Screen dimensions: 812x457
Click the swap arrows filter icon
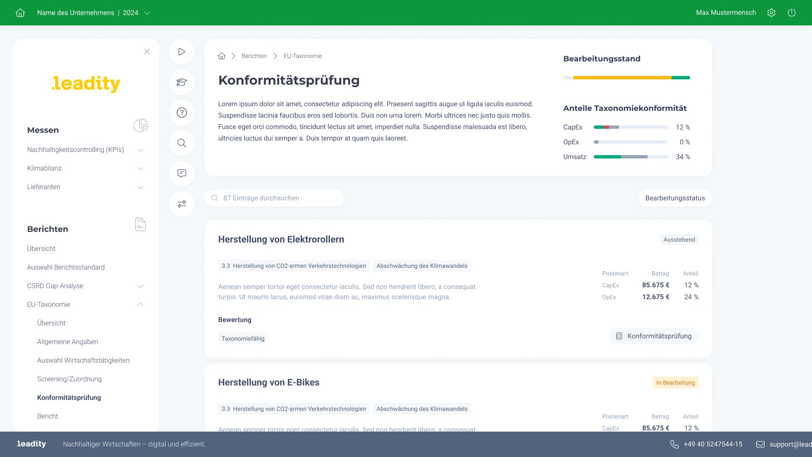click(x=182, y=204)
